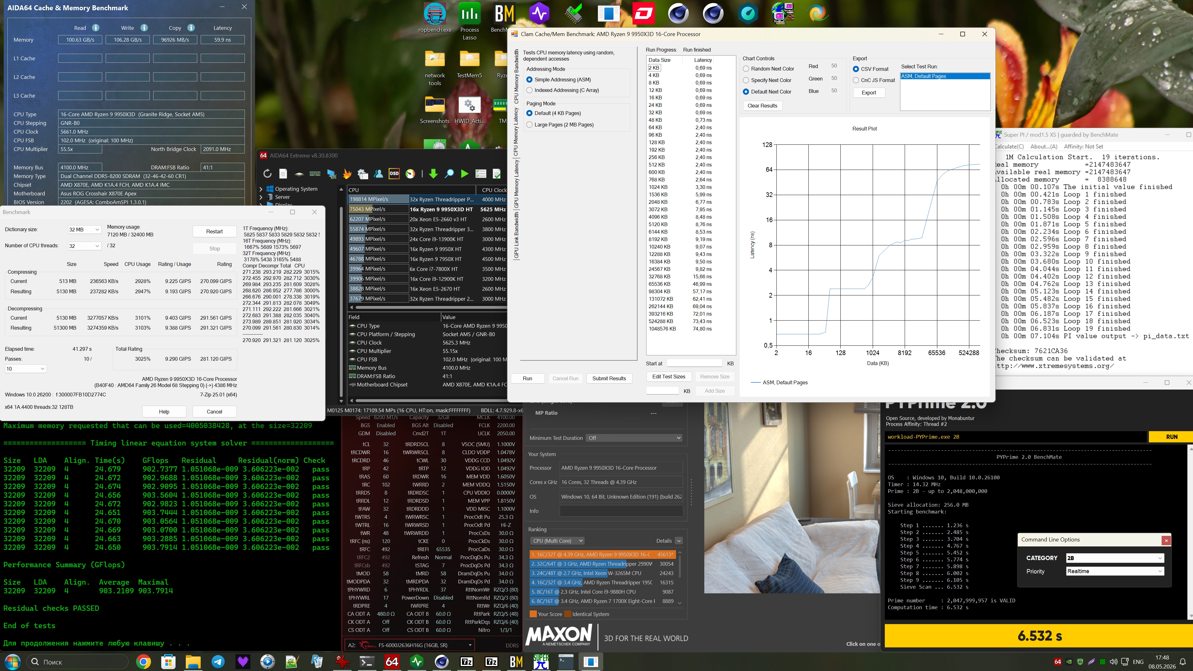This screenshot has height=671, width=1193.
Task: Open the Telegram icon in the taskbar
Action: click(218, 661)
